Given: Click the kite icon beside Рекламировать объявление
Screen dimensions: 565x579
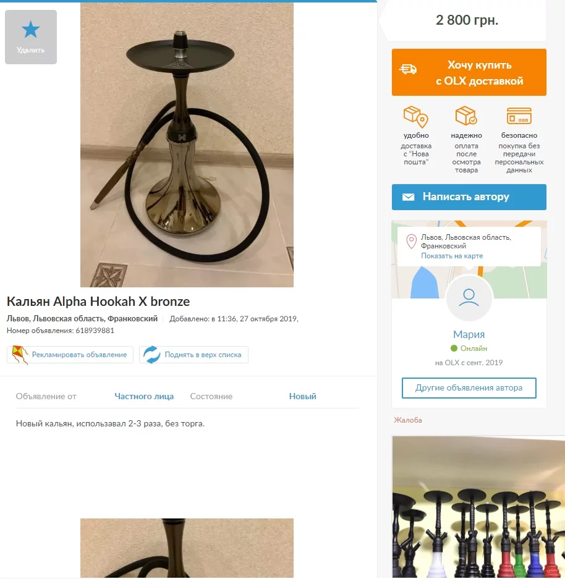Looking at the screenshot, I should (x=19, y=355).
